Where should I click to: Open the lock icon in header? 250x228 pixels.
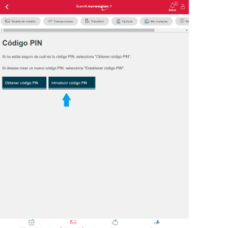coord(183,7)
